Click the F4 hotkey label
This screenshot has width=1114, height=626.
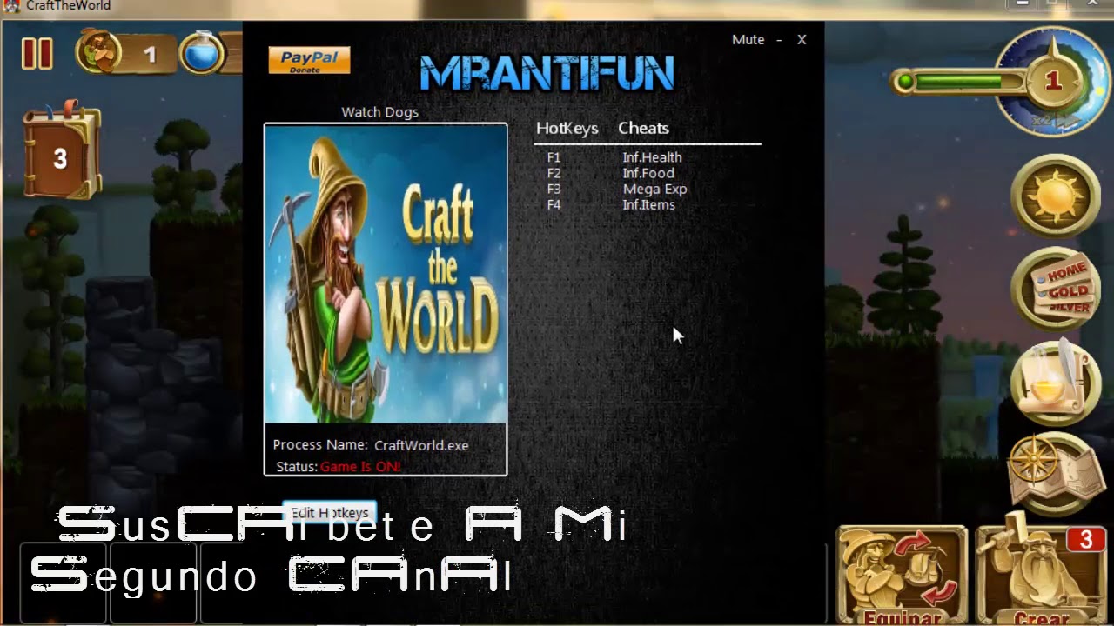tap(554, 205)
